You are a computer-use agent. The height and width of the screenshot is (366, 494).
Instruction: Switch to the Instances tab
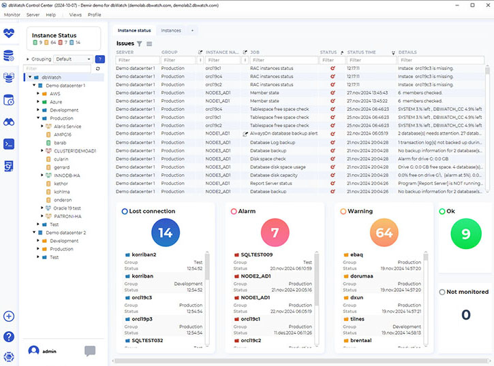tap(171, 31)
